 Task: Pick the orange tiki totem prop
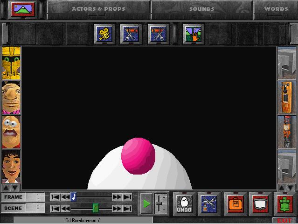pos(287,98)
